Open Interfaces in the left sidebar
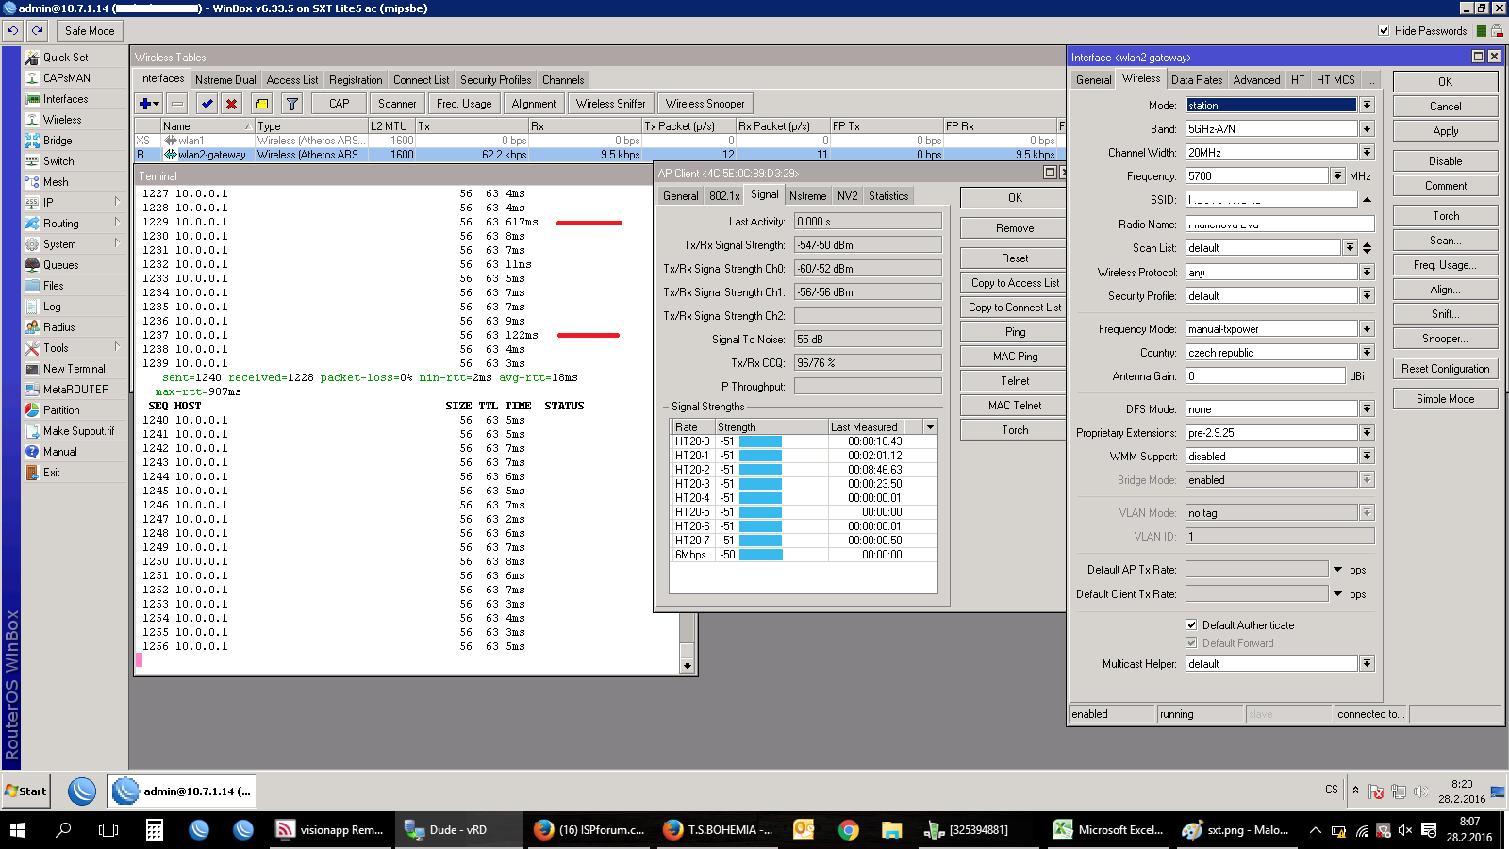Image resolution: width=1509 pixels, height=849 pixels. (65, 99)
